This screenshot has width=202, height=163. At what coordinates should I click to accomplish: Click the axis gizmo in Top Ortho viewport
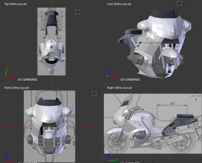(8, 73)
